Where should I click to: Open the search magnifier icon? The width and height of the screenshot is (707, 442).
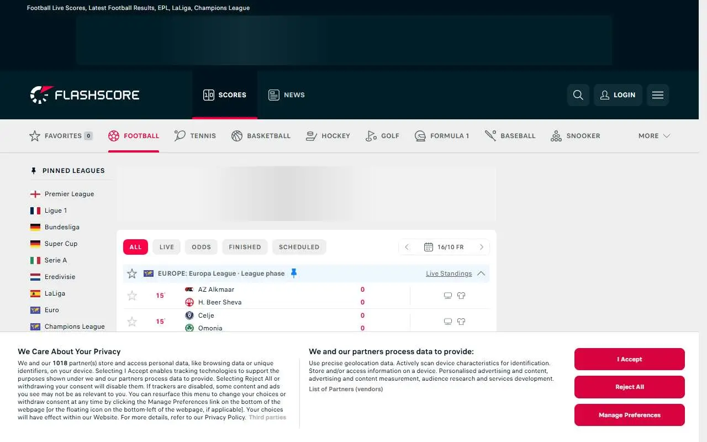click(578, 95)
